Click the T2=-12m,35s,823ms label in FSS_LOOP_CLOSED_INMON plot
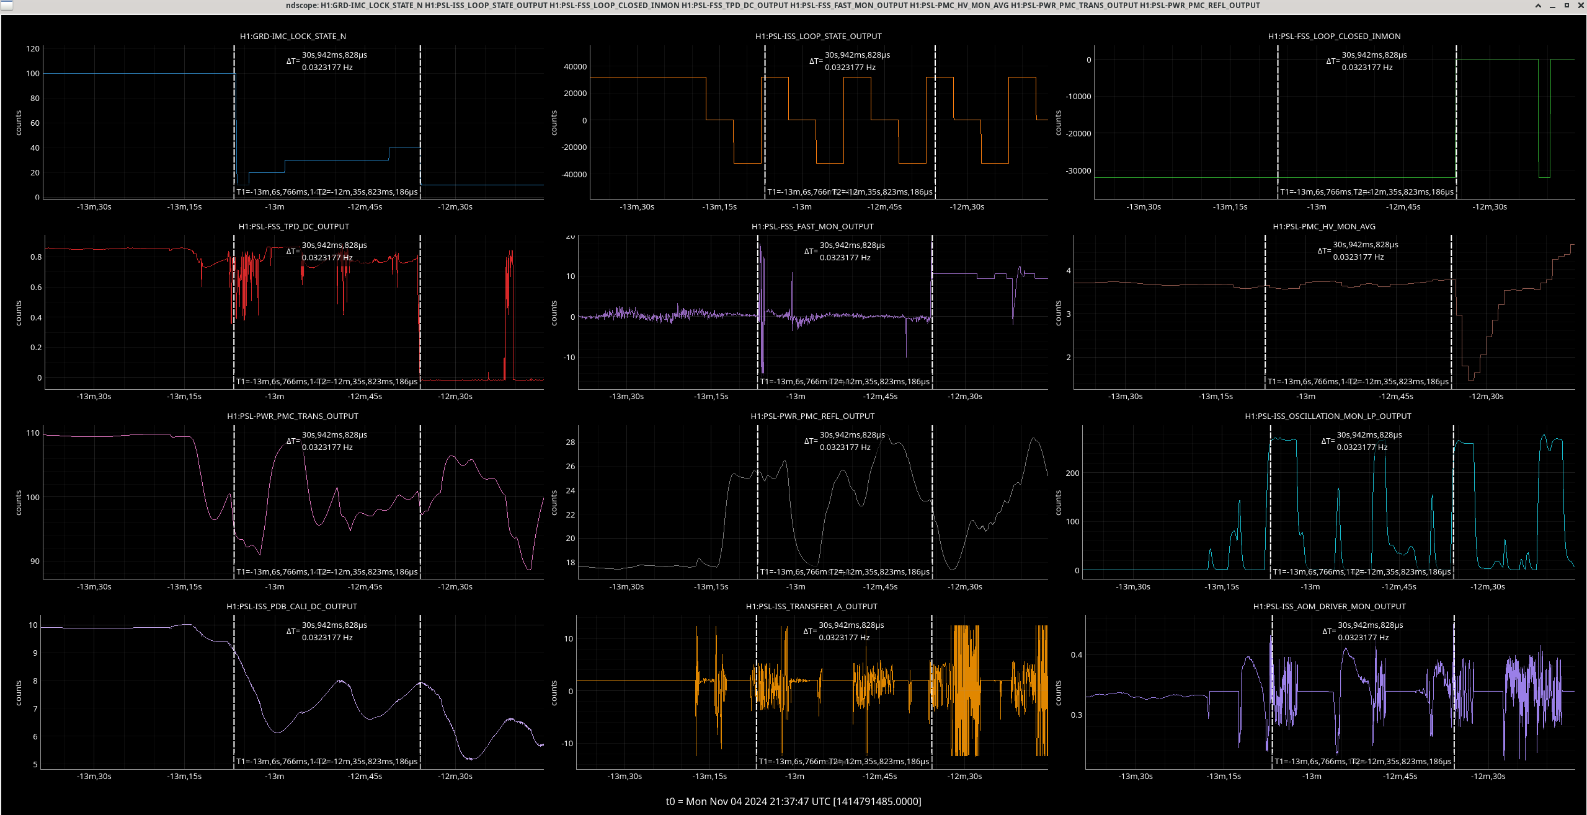The width and height of the screenshot is (1587, 815). 1403,192
